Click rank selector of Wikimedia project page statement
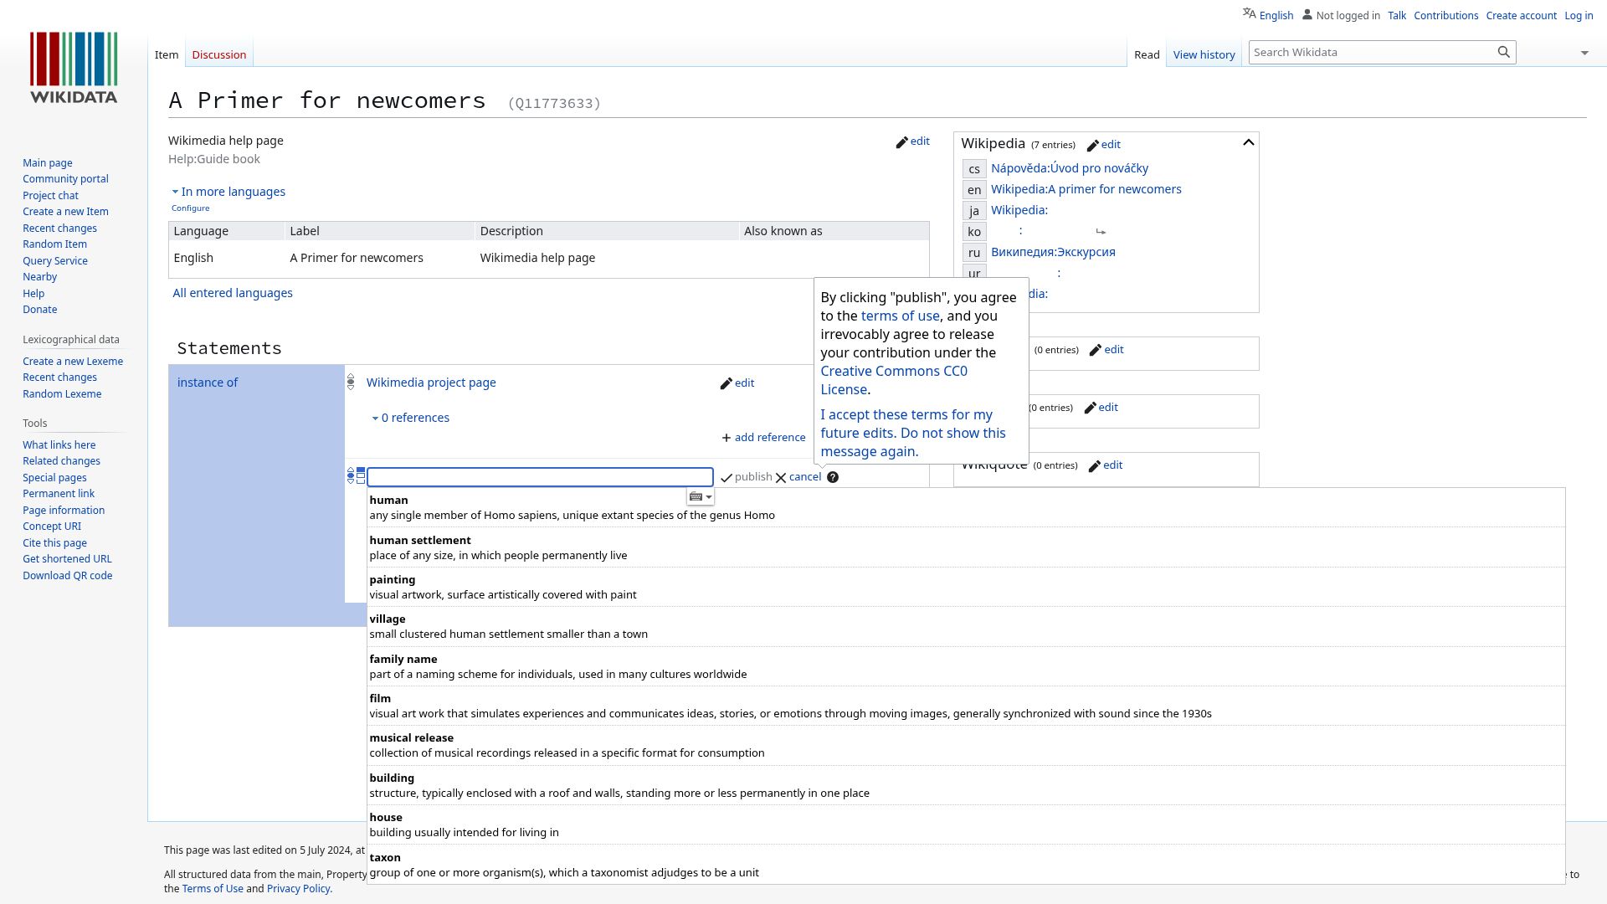Viewport: 1607px width, 904px height. pyautogui.click(x=351, y=383)
